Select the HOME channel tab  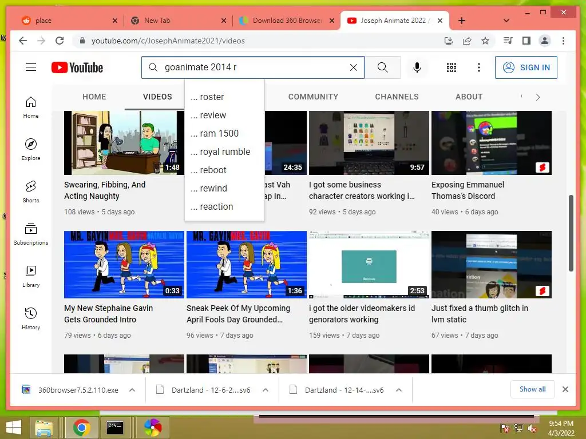pyautogui.click(x=94, y=97)
